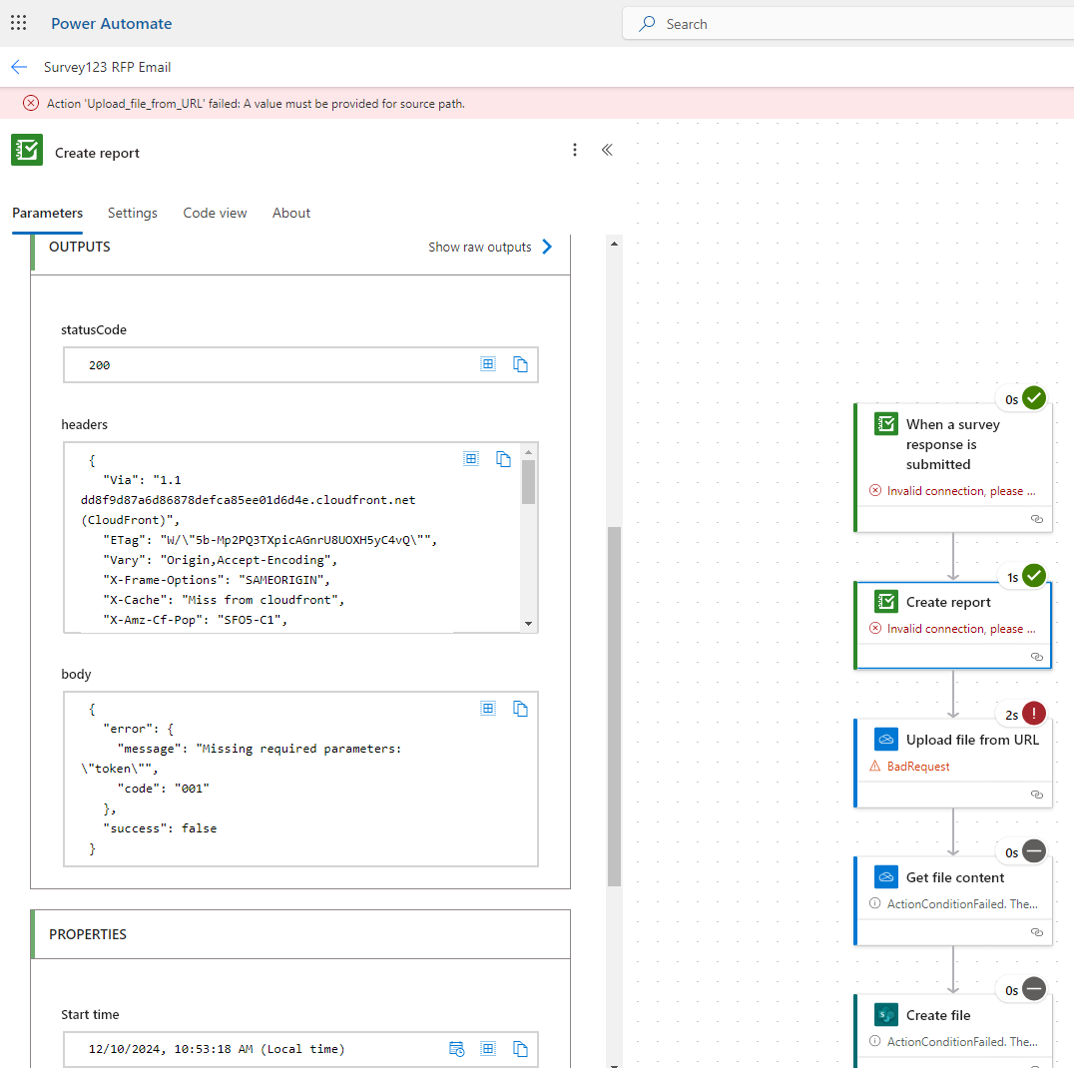Click the back arrow to leave Survey123 RFP Email
The image size is (1074, 1068).
tap(19, 67)
